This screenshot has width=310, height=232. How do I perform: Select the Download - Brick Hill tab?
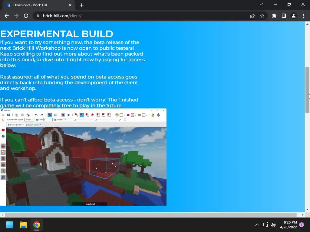[38, 5]
